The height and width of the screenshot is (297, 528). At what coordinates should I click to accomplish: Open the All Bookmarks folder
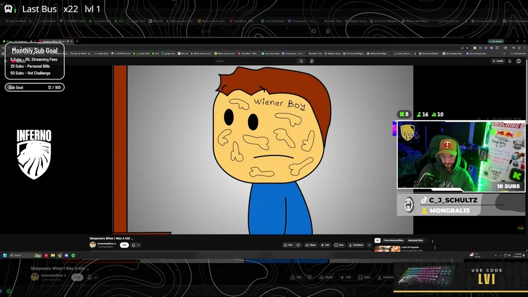coord(517,54)
